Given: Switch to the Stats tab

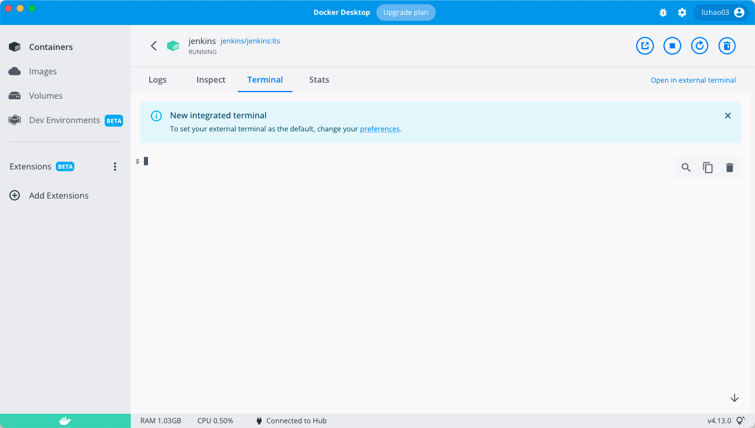Looking at the screenshot, I should [x=319, y=80].
